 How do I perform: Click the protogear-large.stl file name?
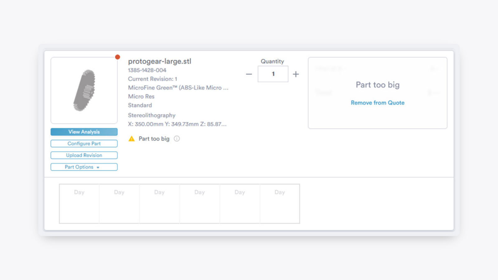point(160,61)
